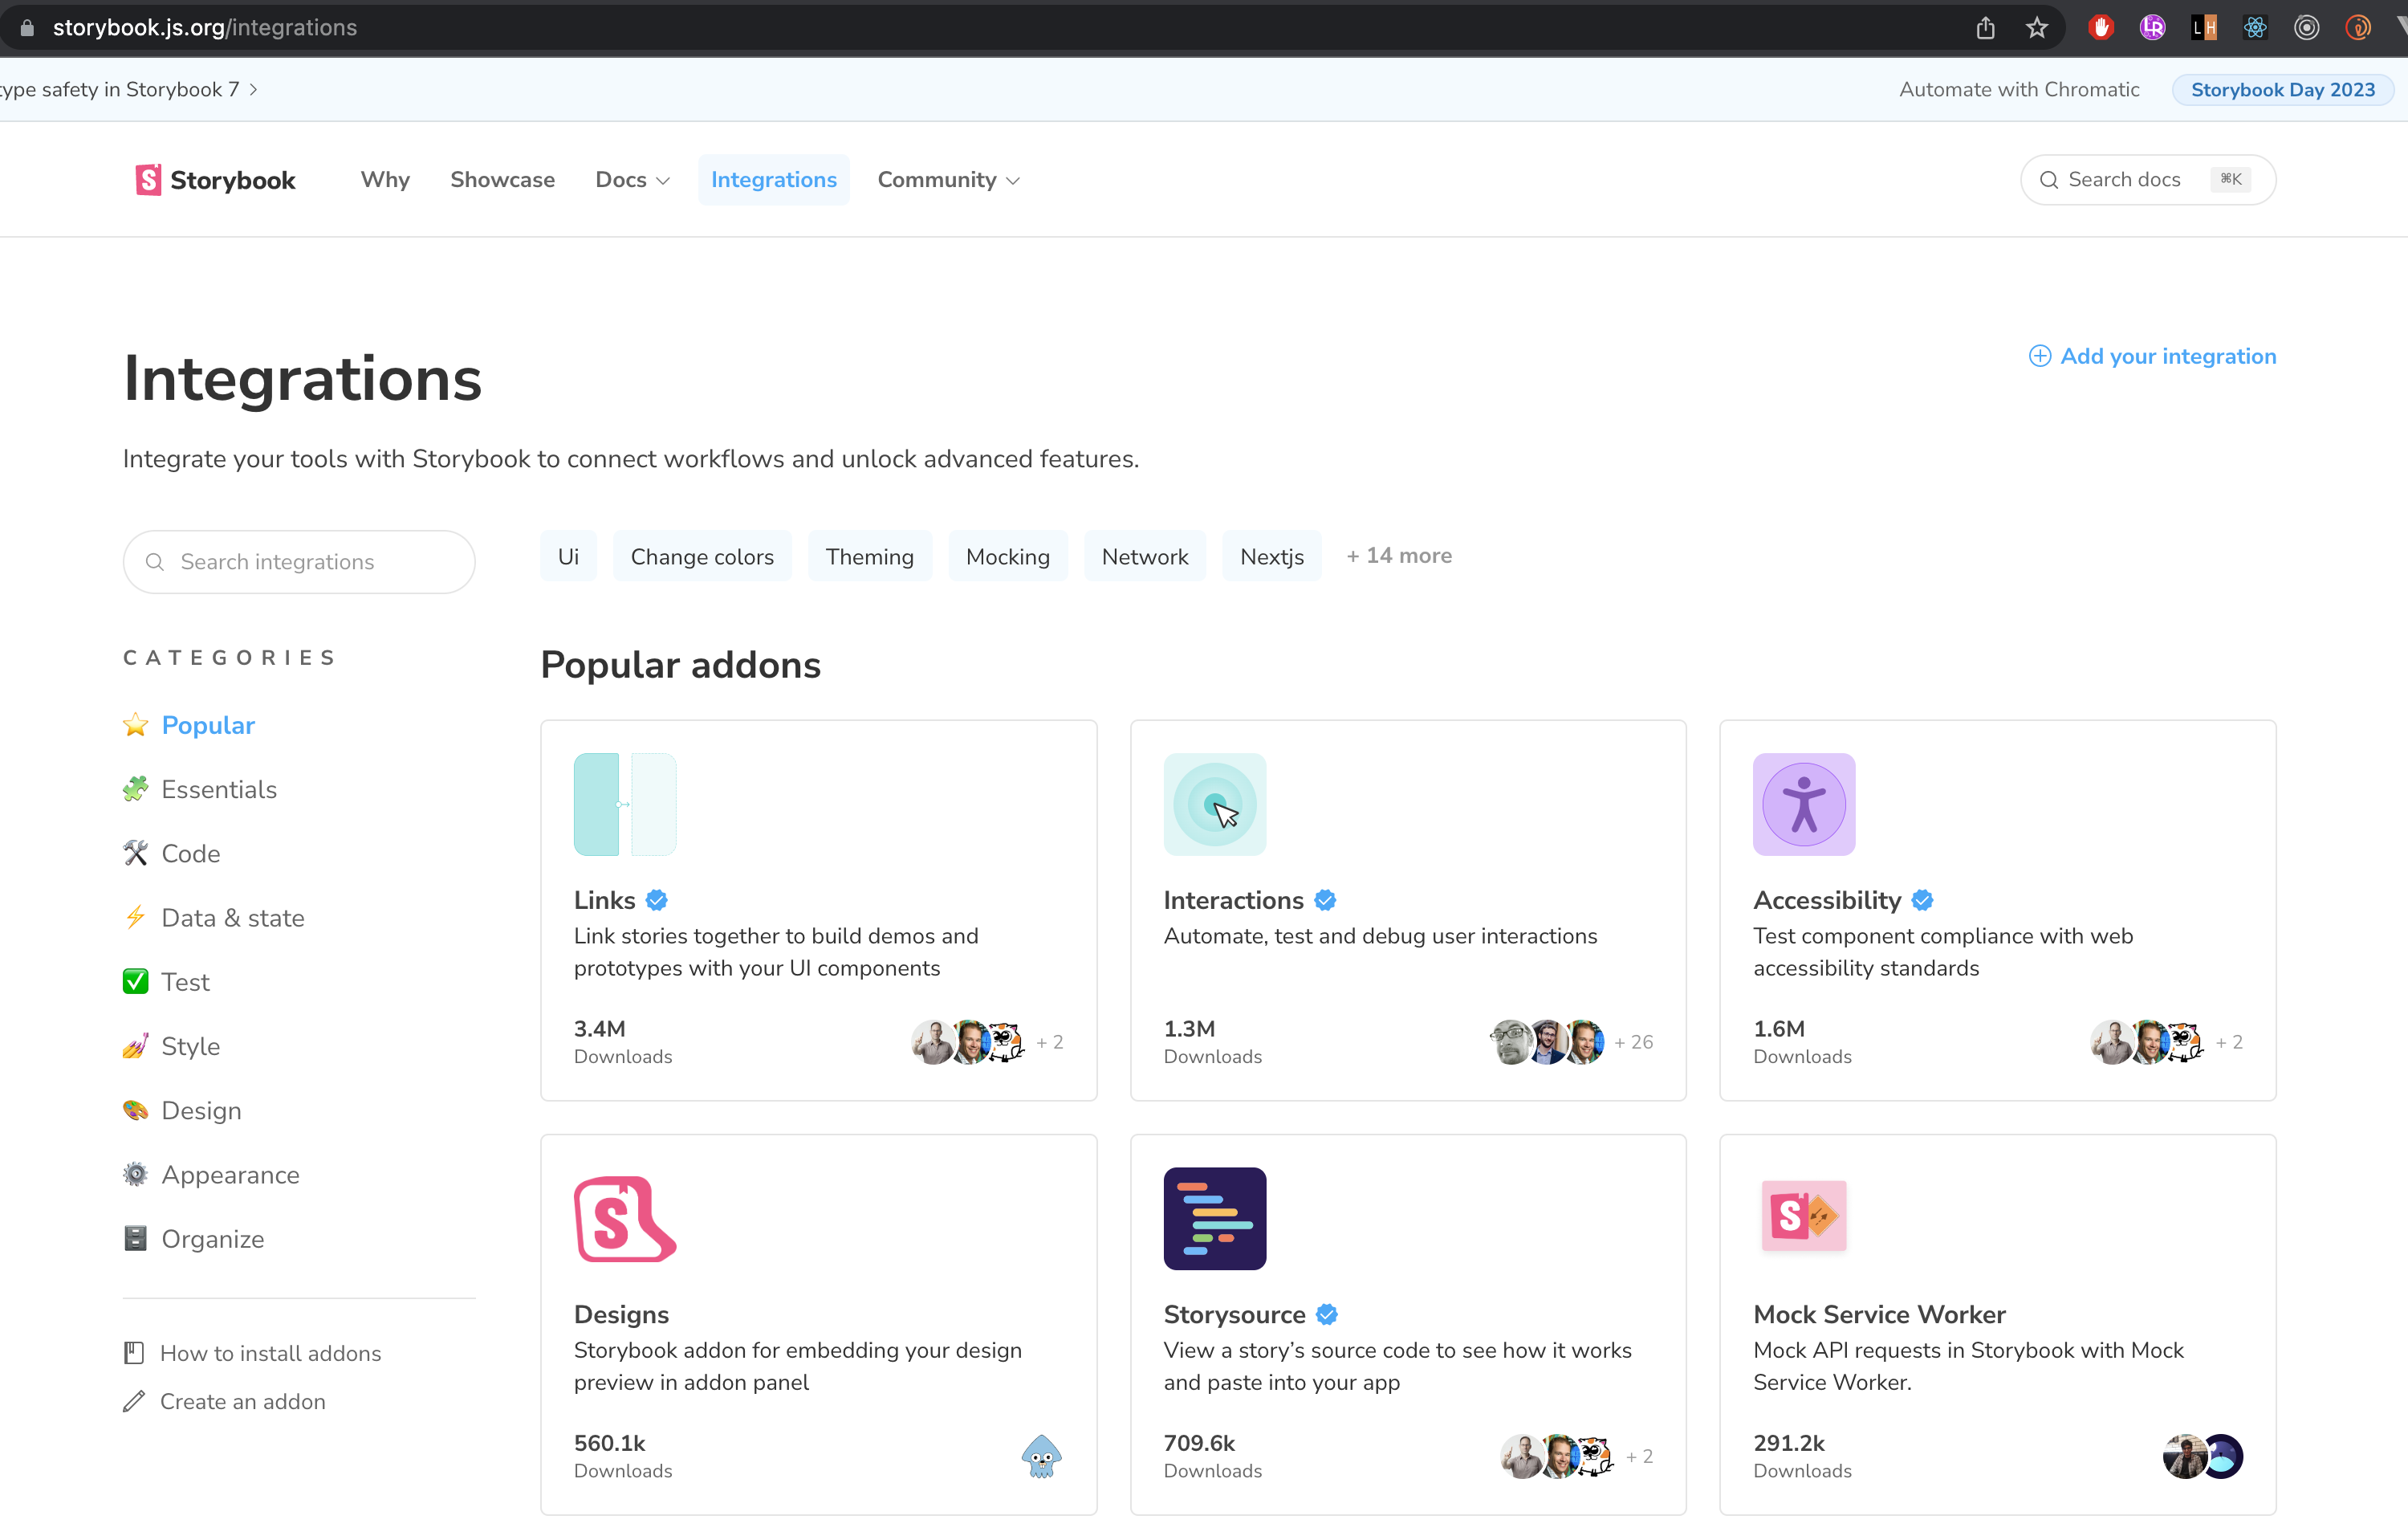Click the Storybook logo icon

tap(148, 180)
